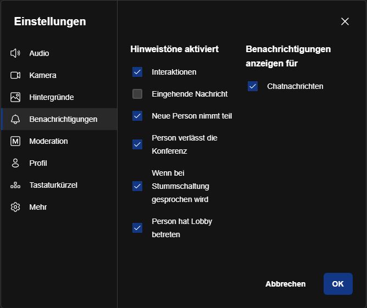The height and width of the screenshot is (308, 367).
Task: Disable the Chatnachrichten notification checkbox
Action: click(253, 86)
